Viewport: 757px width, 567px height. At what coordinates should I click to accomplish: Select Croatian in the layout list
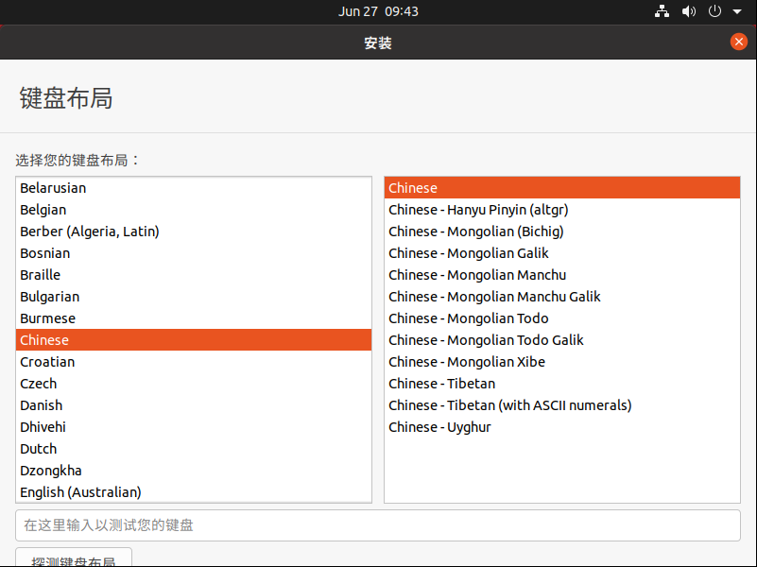point(47,362)
